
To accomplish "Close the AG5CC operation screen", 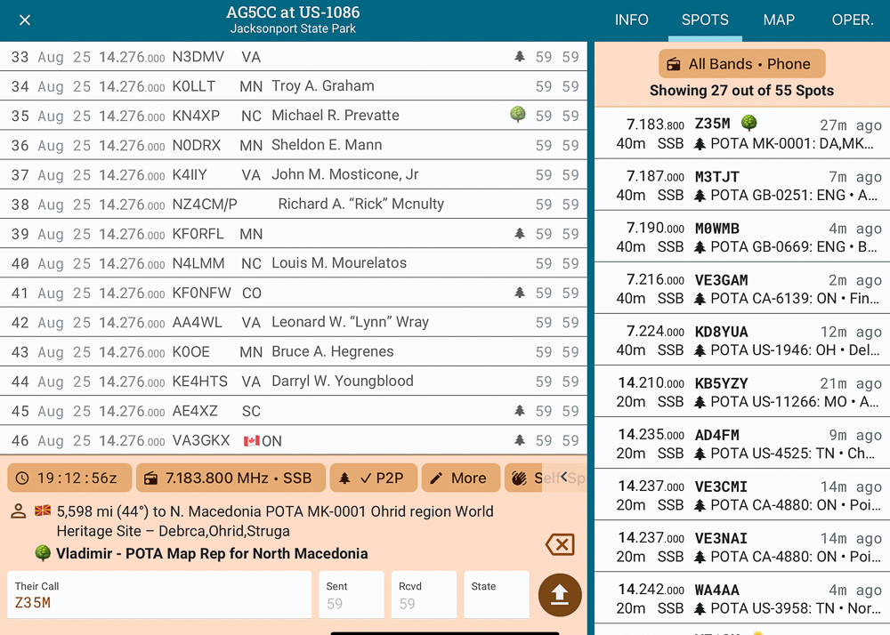I will point(25,20).
